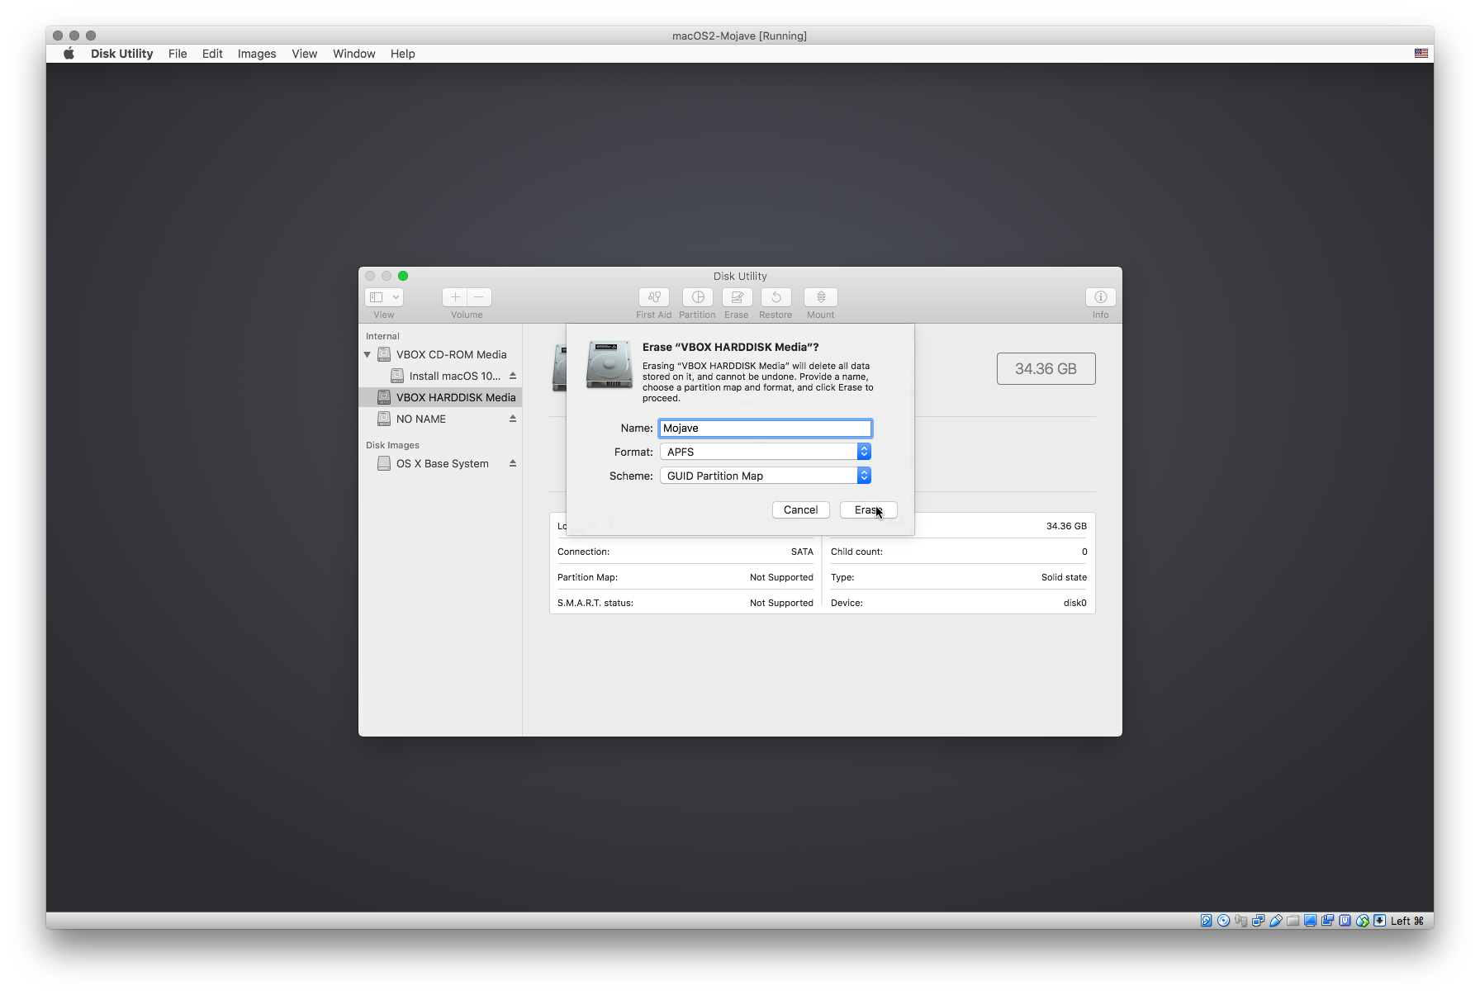Image resolution: width=1480 pixels, height=995 pixels.
Task: Click the add volume plus button
Action: (x=455, y=297)
